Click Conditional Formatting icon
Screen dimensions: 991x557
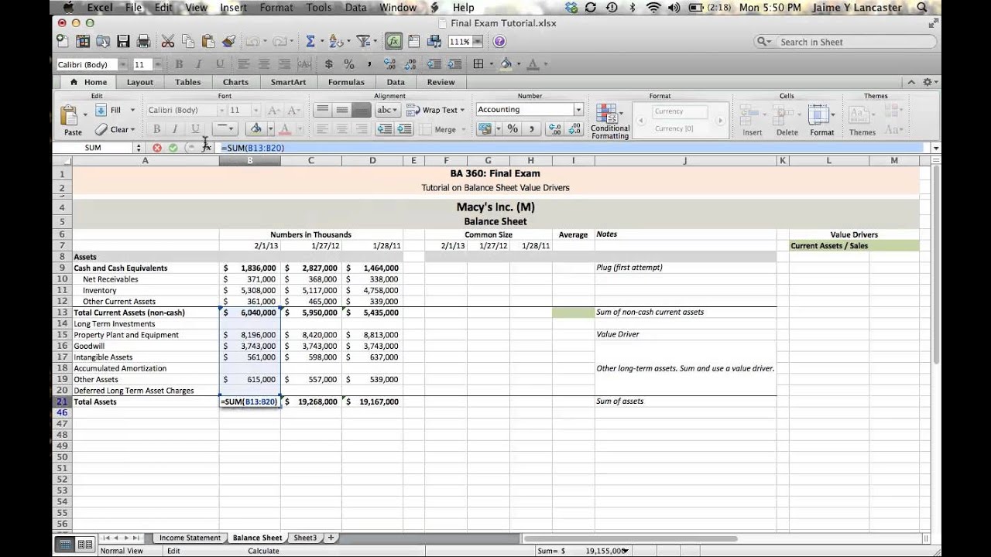pos(606,113)
